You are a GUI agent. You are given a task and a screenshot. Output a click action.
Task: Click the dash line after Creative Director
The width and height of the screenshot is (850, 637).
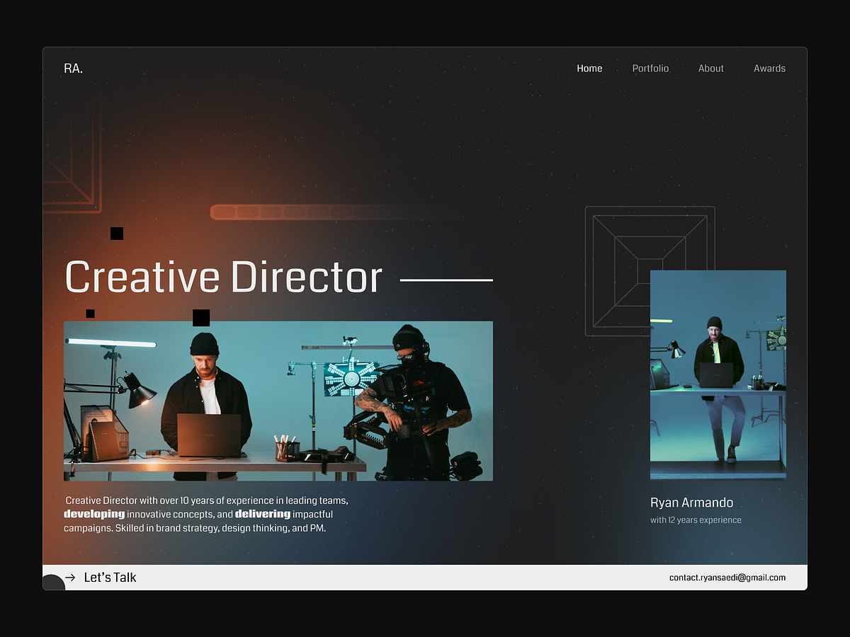tap(446, 280)
